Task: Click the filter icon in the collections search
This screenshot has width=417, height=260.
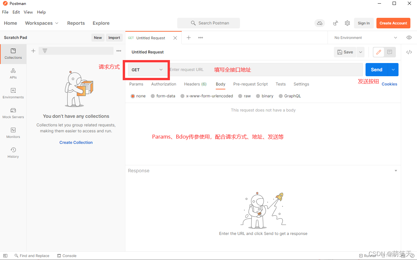Action: (x=45, y=51)
